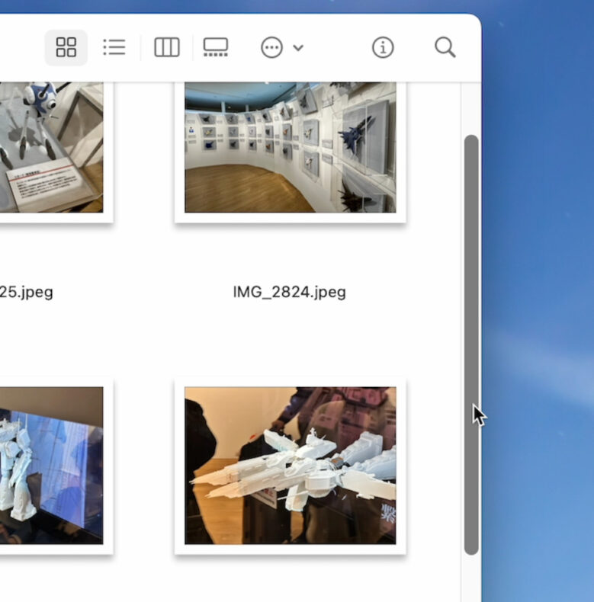Screen dimensions: 594x602
Task: Open search with the magnifying glass
Action: [445, 48]
